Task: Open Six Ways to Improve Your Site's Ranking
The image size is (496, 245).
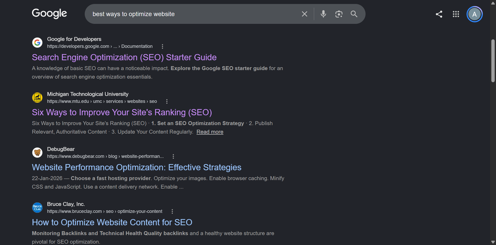Action: (122, 112)
